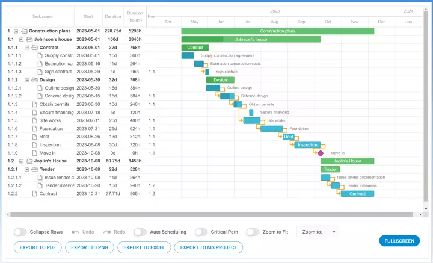The image size is (433, 263).
Task: Click the file icon of Outline design
Action: (40, 88)
